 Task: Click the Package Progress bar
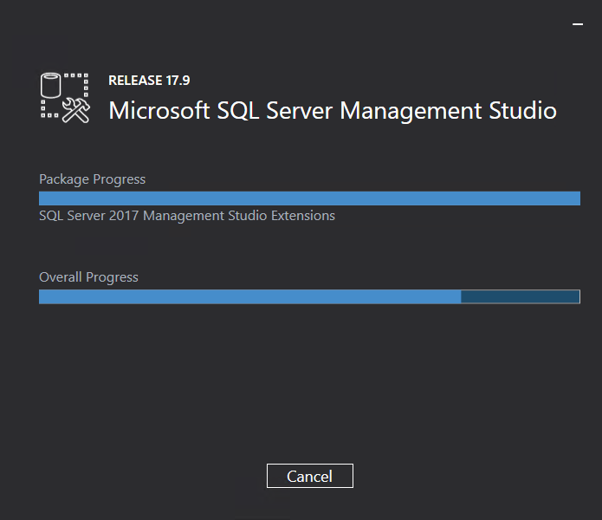tap(309, 198)
